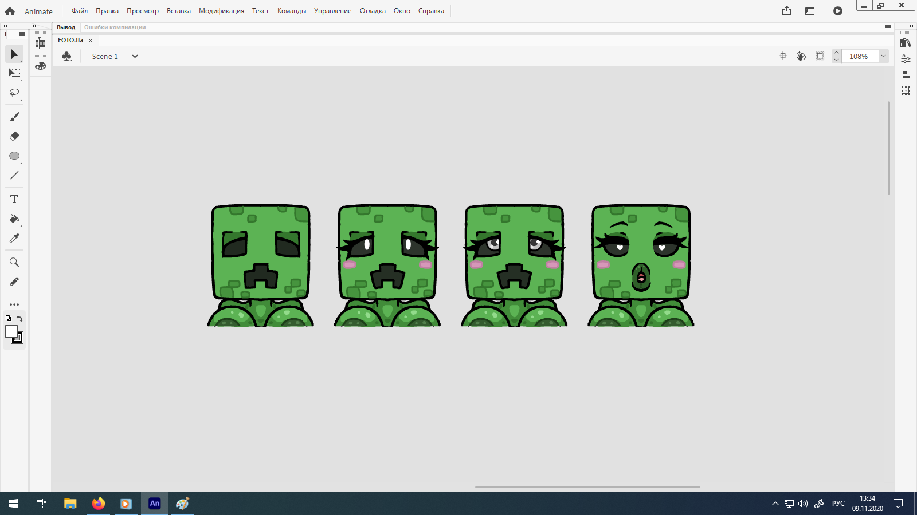Open the Edit Toolbar three-dots button
917x515 pixels.
[x=14, y=304]
